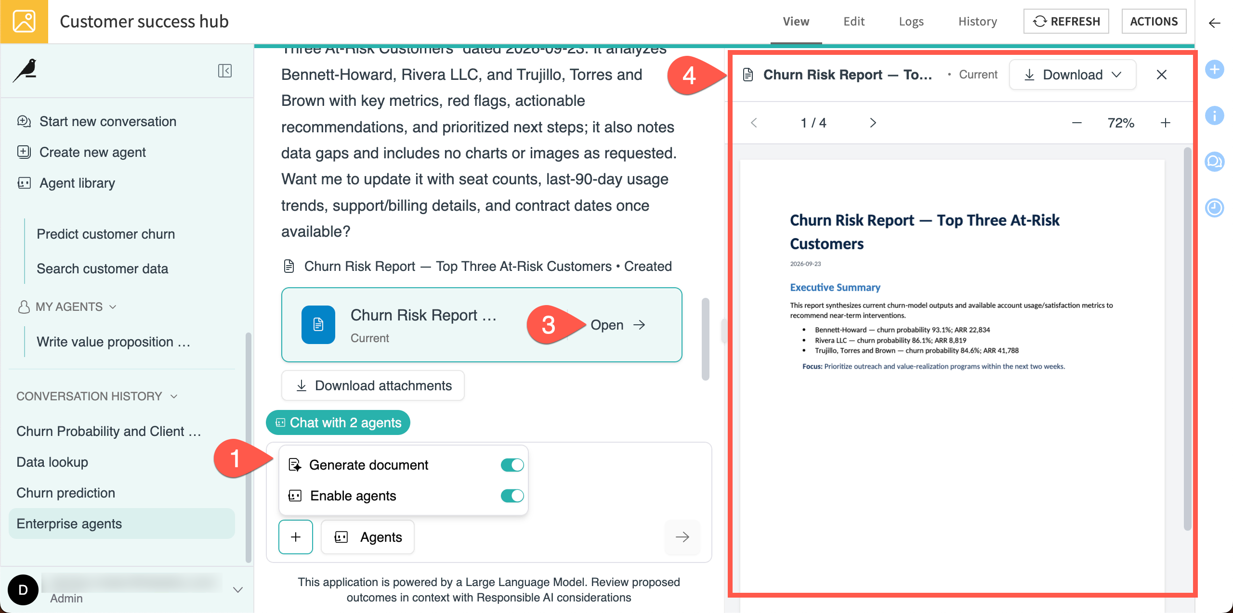
Task: Toggle Generate document switch
Action: (x=512, y=465)
